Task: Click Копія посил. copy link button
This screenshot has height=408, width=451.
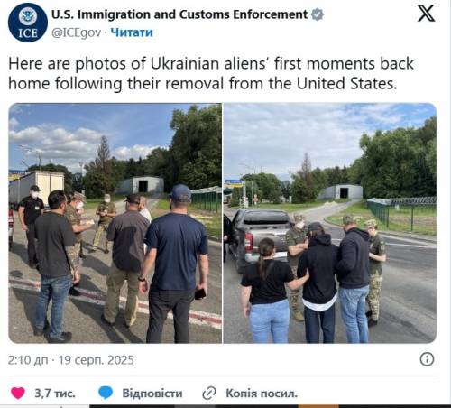Action: point(262,394)
